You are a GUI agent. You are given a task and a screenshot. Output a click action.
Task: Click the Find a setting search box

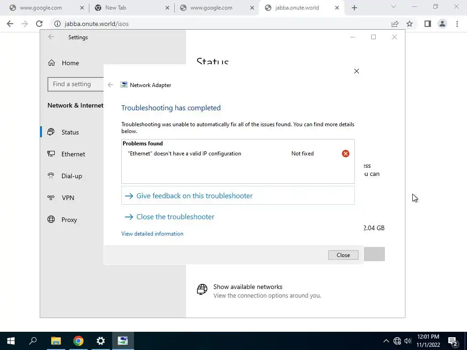[x=76, y=84]
